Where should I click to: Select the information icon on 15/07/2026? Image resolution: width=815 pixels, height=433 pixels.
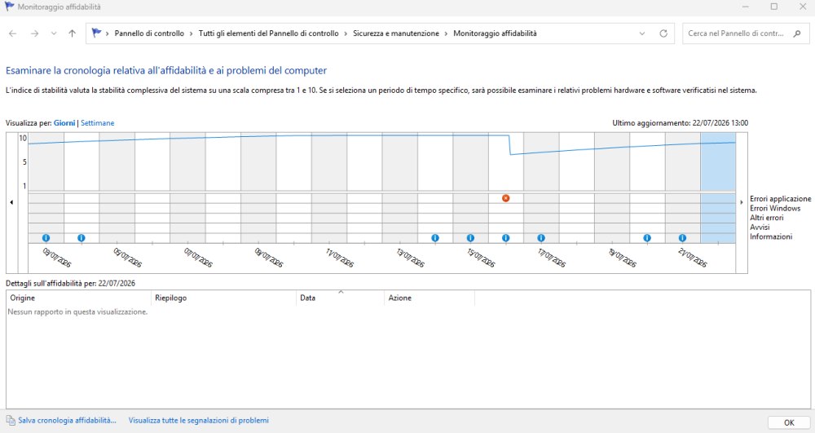coord(470,237)
